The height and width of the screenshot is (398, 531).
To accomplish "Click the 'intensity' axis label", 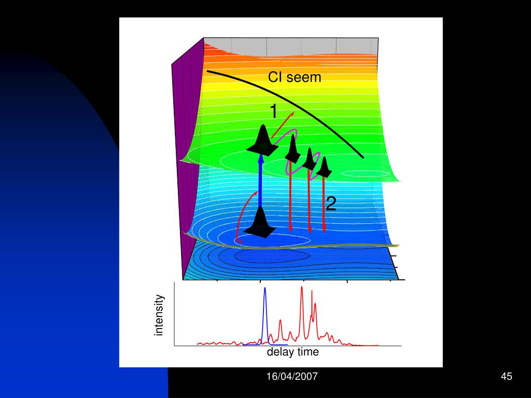I will (x=159, y=315).
